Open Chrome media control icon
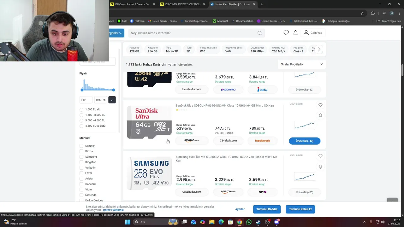Image resolution: width=404 pixels, height=227 pixels. 384,13
